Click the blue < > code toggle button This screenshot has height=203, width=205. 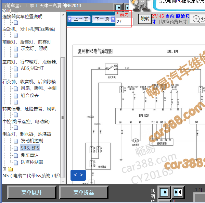click(78, 175)
